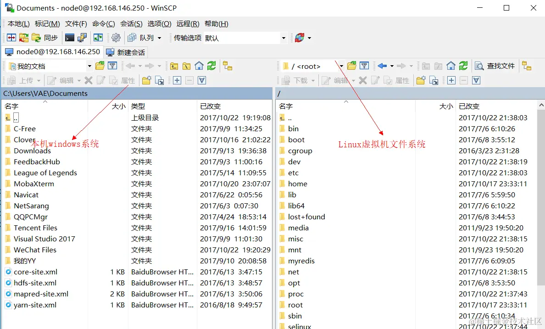Refresh the local panel directory

[211, 66]
